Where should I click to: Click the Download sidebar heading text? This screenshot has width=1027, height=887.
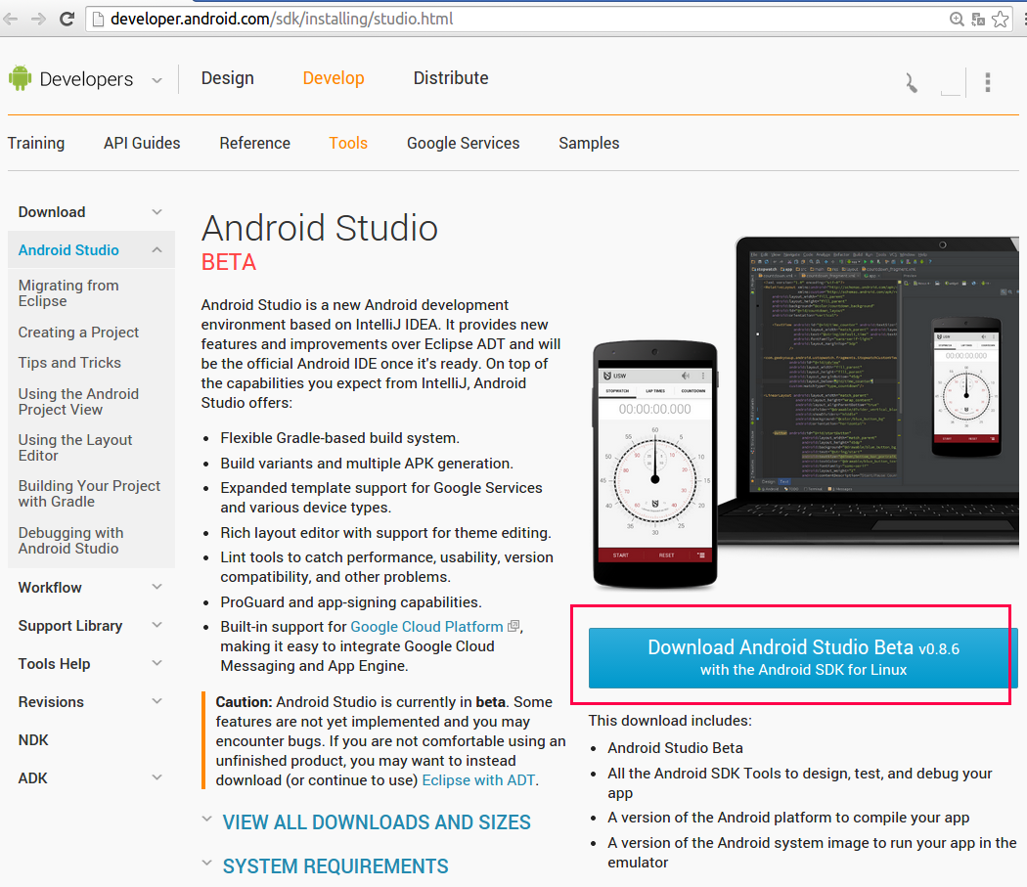(x=52, y=211)
